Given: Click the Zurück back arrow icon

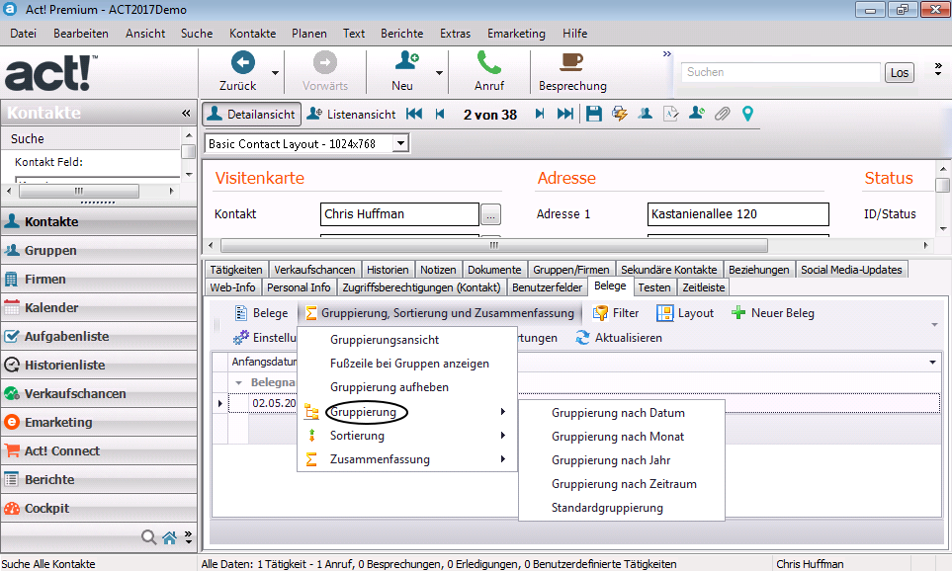Looking at the screenshot, I should 243,62.
